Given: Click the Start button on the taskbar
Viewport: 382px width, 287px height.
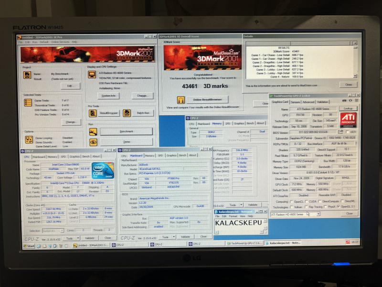Looking at the screenshot, I should click(x=29, y=246).
